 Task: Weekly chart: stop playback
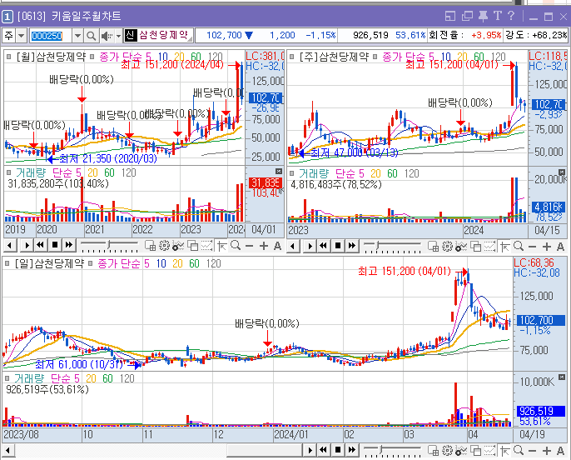[338, 246]
